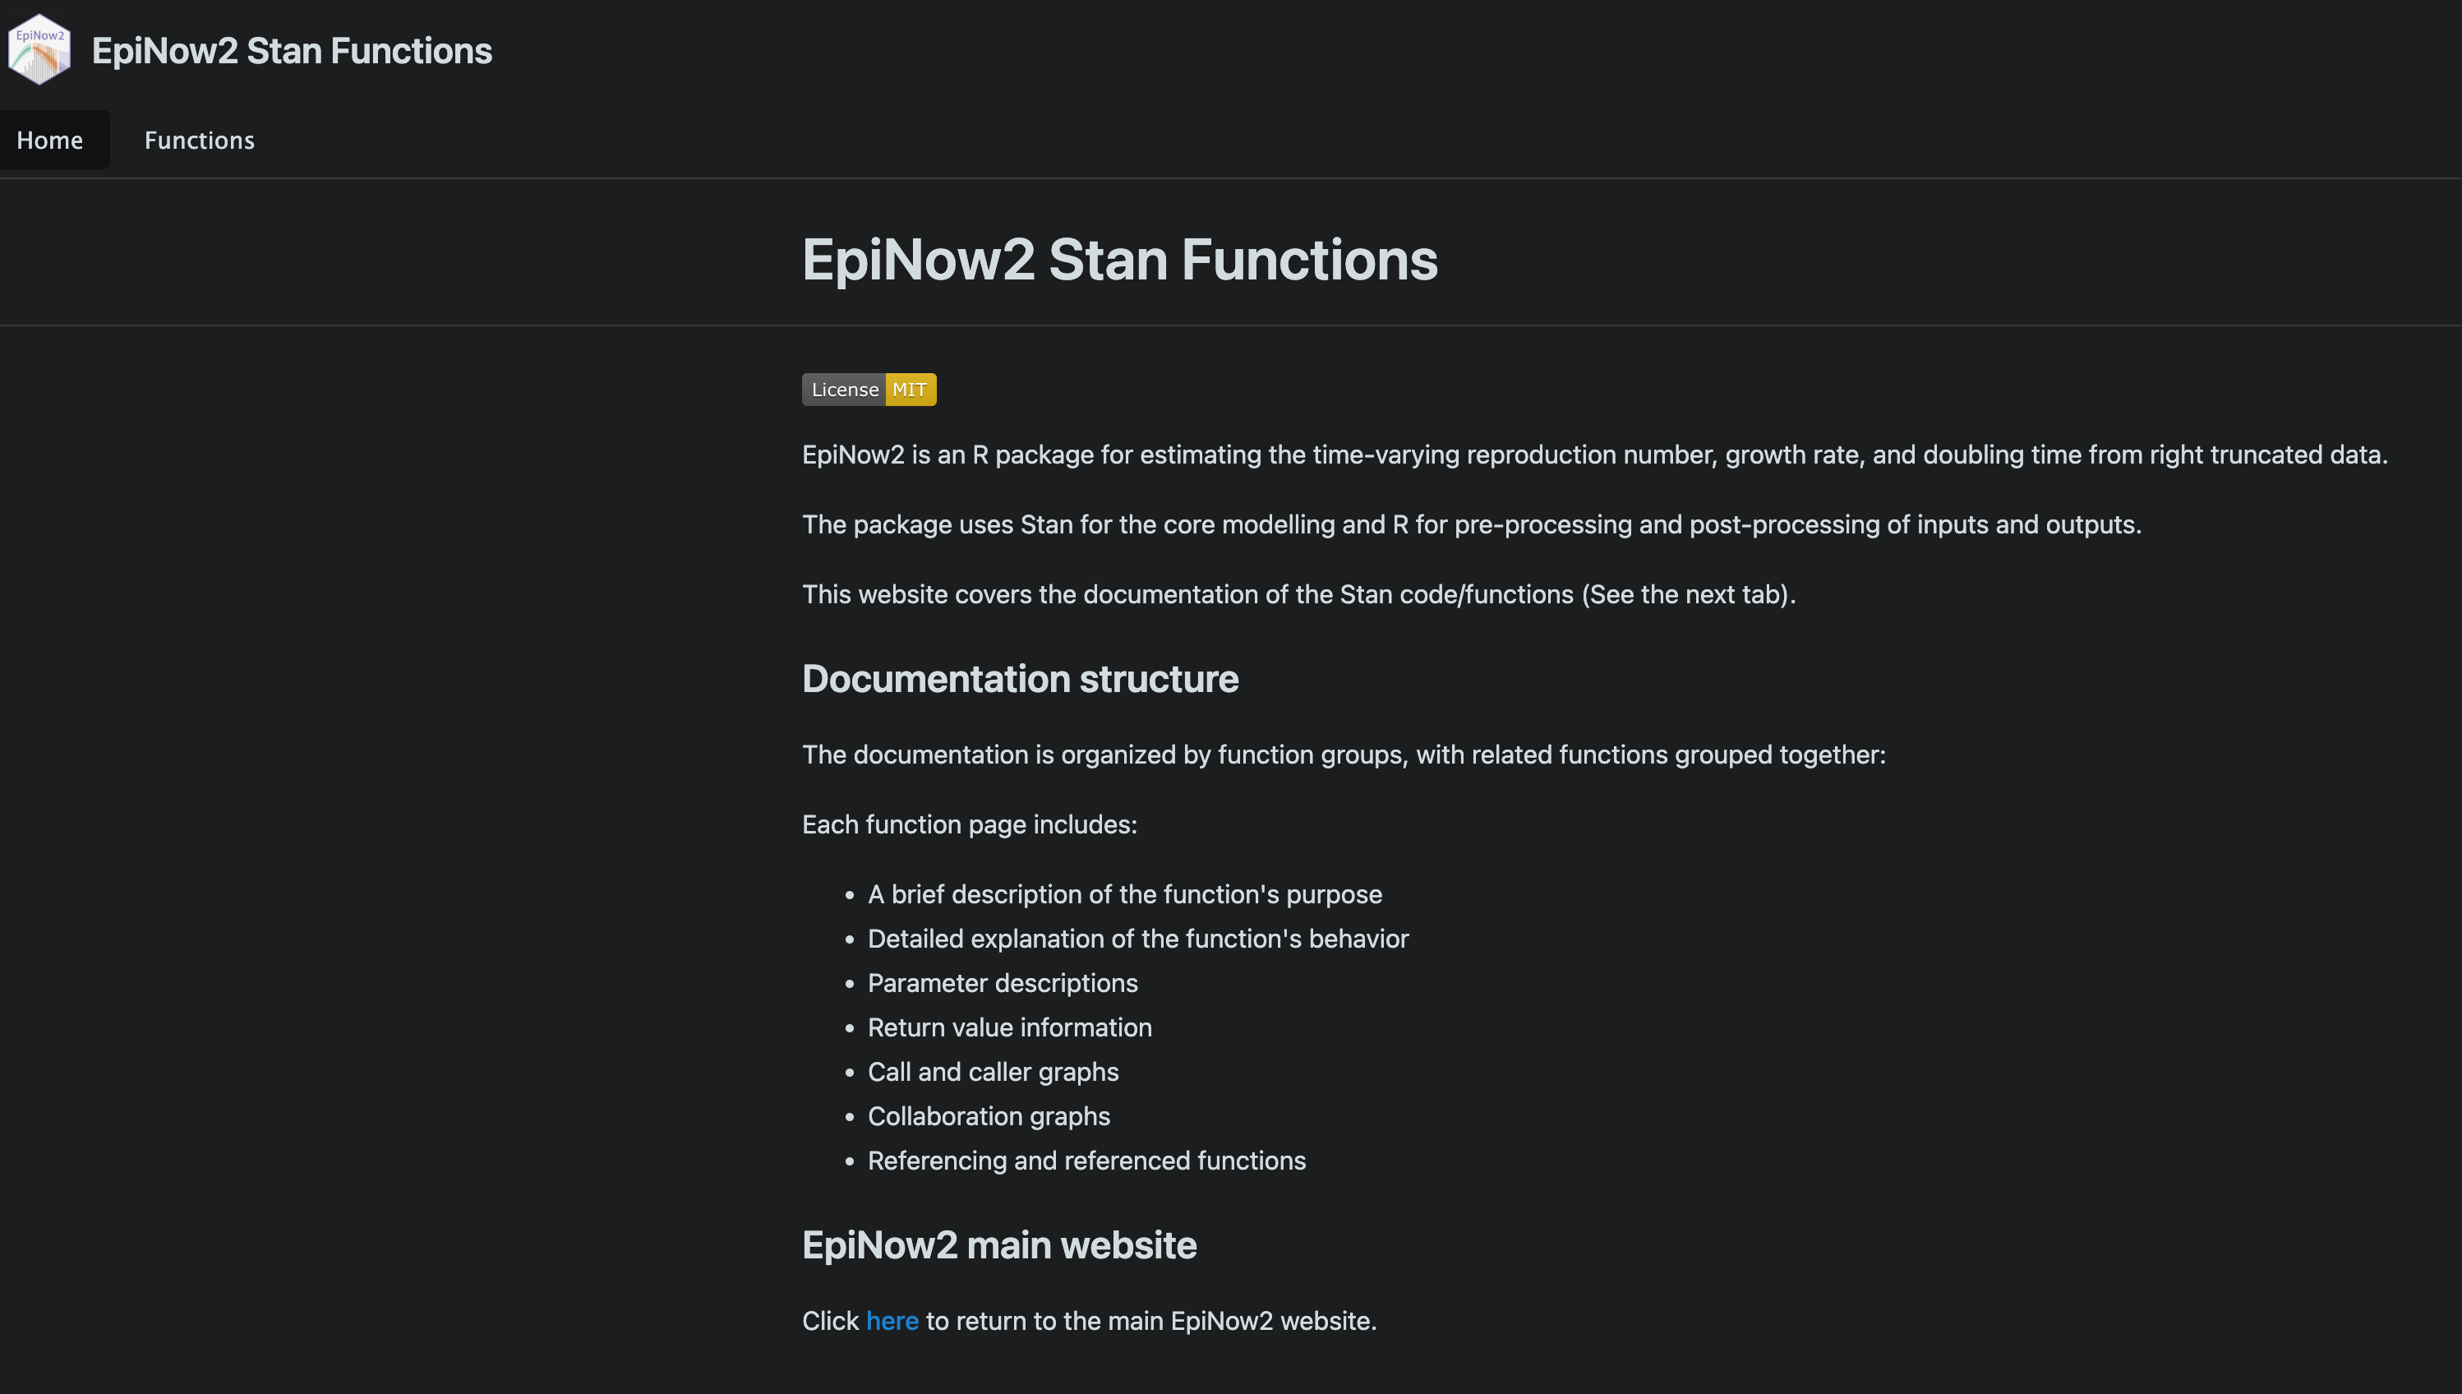
Task: Switch to the Home tab
Action: pos(50,140)
